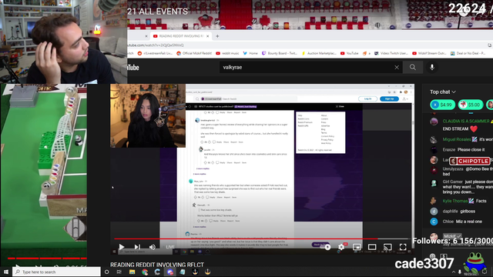Screen dimensions: 493x277
Task: Open Bounty Board Twitch bookmark
Action: tap(280, 53)
